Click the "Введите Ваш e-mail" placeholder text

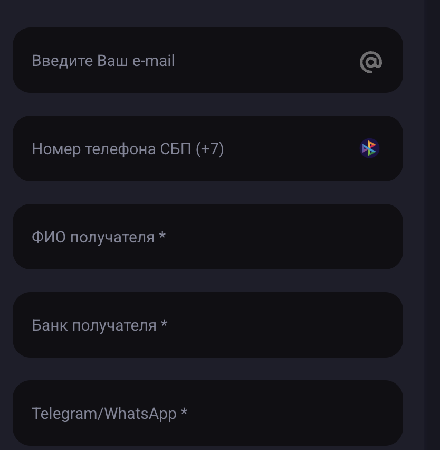click(x=103, y=61)
